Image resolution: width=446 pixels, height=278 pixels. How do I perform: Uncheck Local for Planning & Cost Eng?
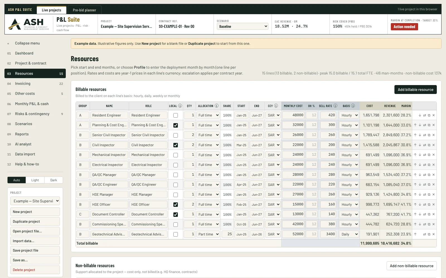click(x=176, y=125)
